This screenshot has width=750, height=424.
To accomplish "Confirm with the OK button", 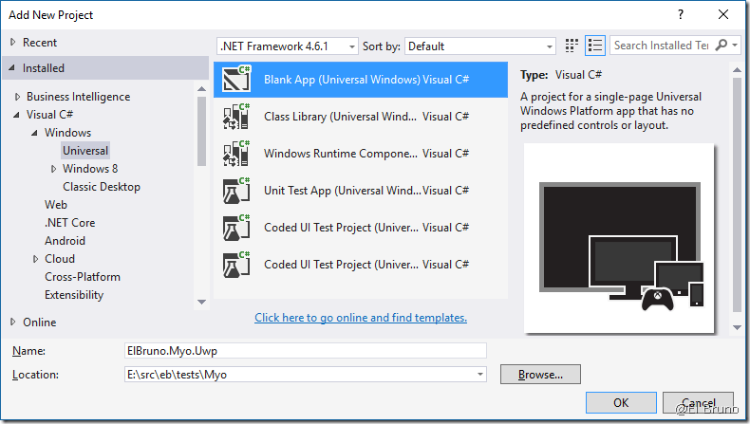I will click(x=621, y=402).
